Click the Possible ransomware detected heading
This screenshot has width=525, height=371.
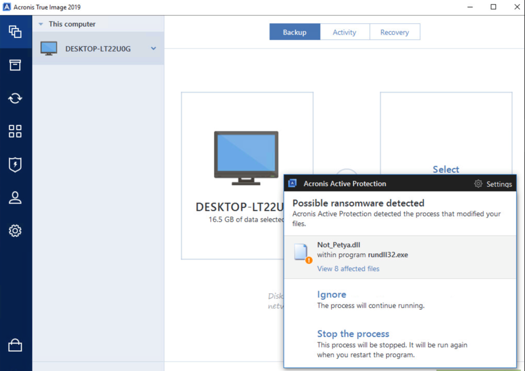[x=358, y=203]
